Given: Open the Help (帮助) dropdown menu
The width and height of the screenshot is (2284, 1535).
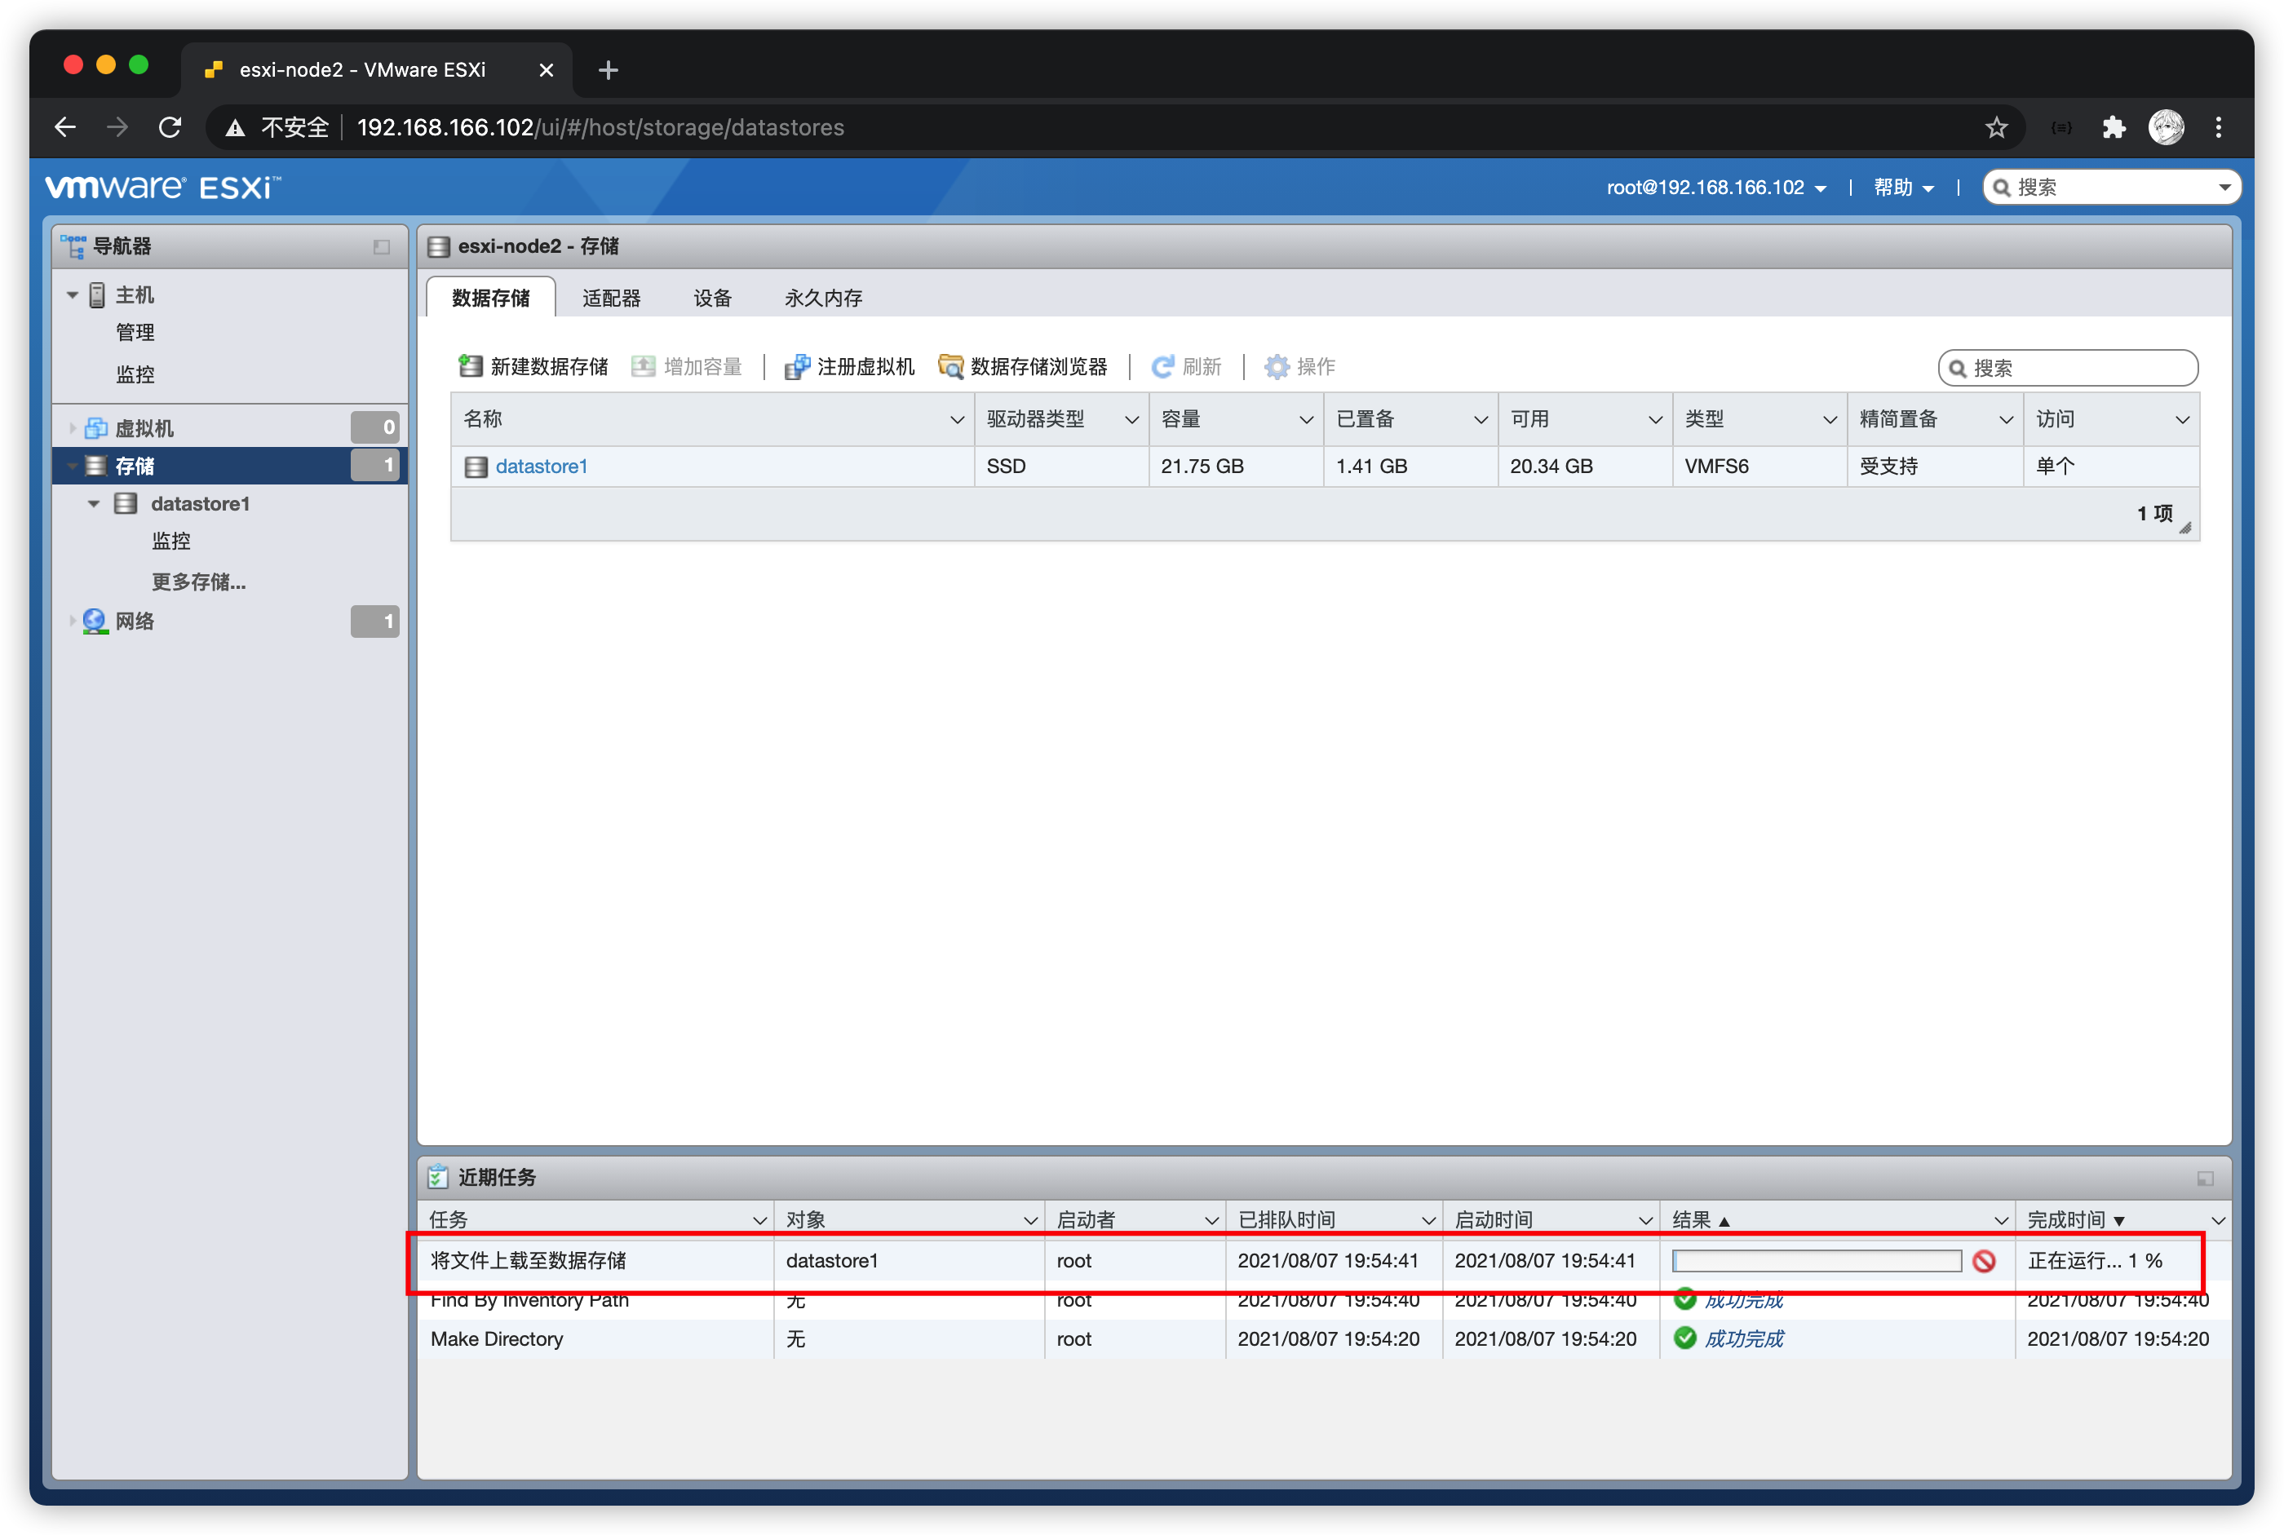Looking at the screenshot, I should pyautogui.click(x=1902, y=187).
